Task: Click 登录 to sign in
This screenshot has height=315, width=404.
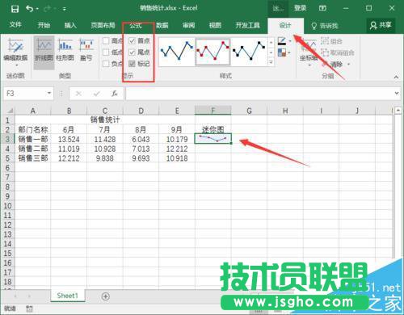Action: (x=300, y=8)
